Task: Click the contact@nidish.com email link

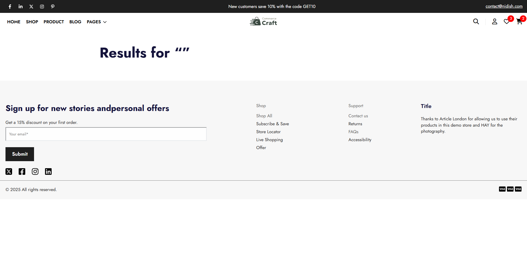Action: tap(504, 6)
